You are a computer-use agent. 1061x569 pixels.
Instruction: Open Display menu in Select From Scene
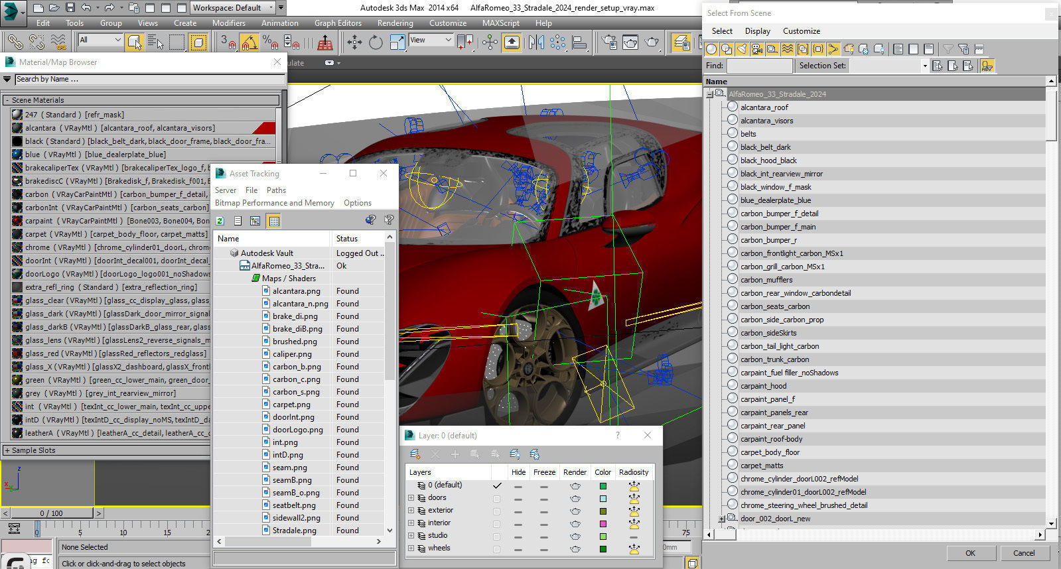[x=757, y=31]
